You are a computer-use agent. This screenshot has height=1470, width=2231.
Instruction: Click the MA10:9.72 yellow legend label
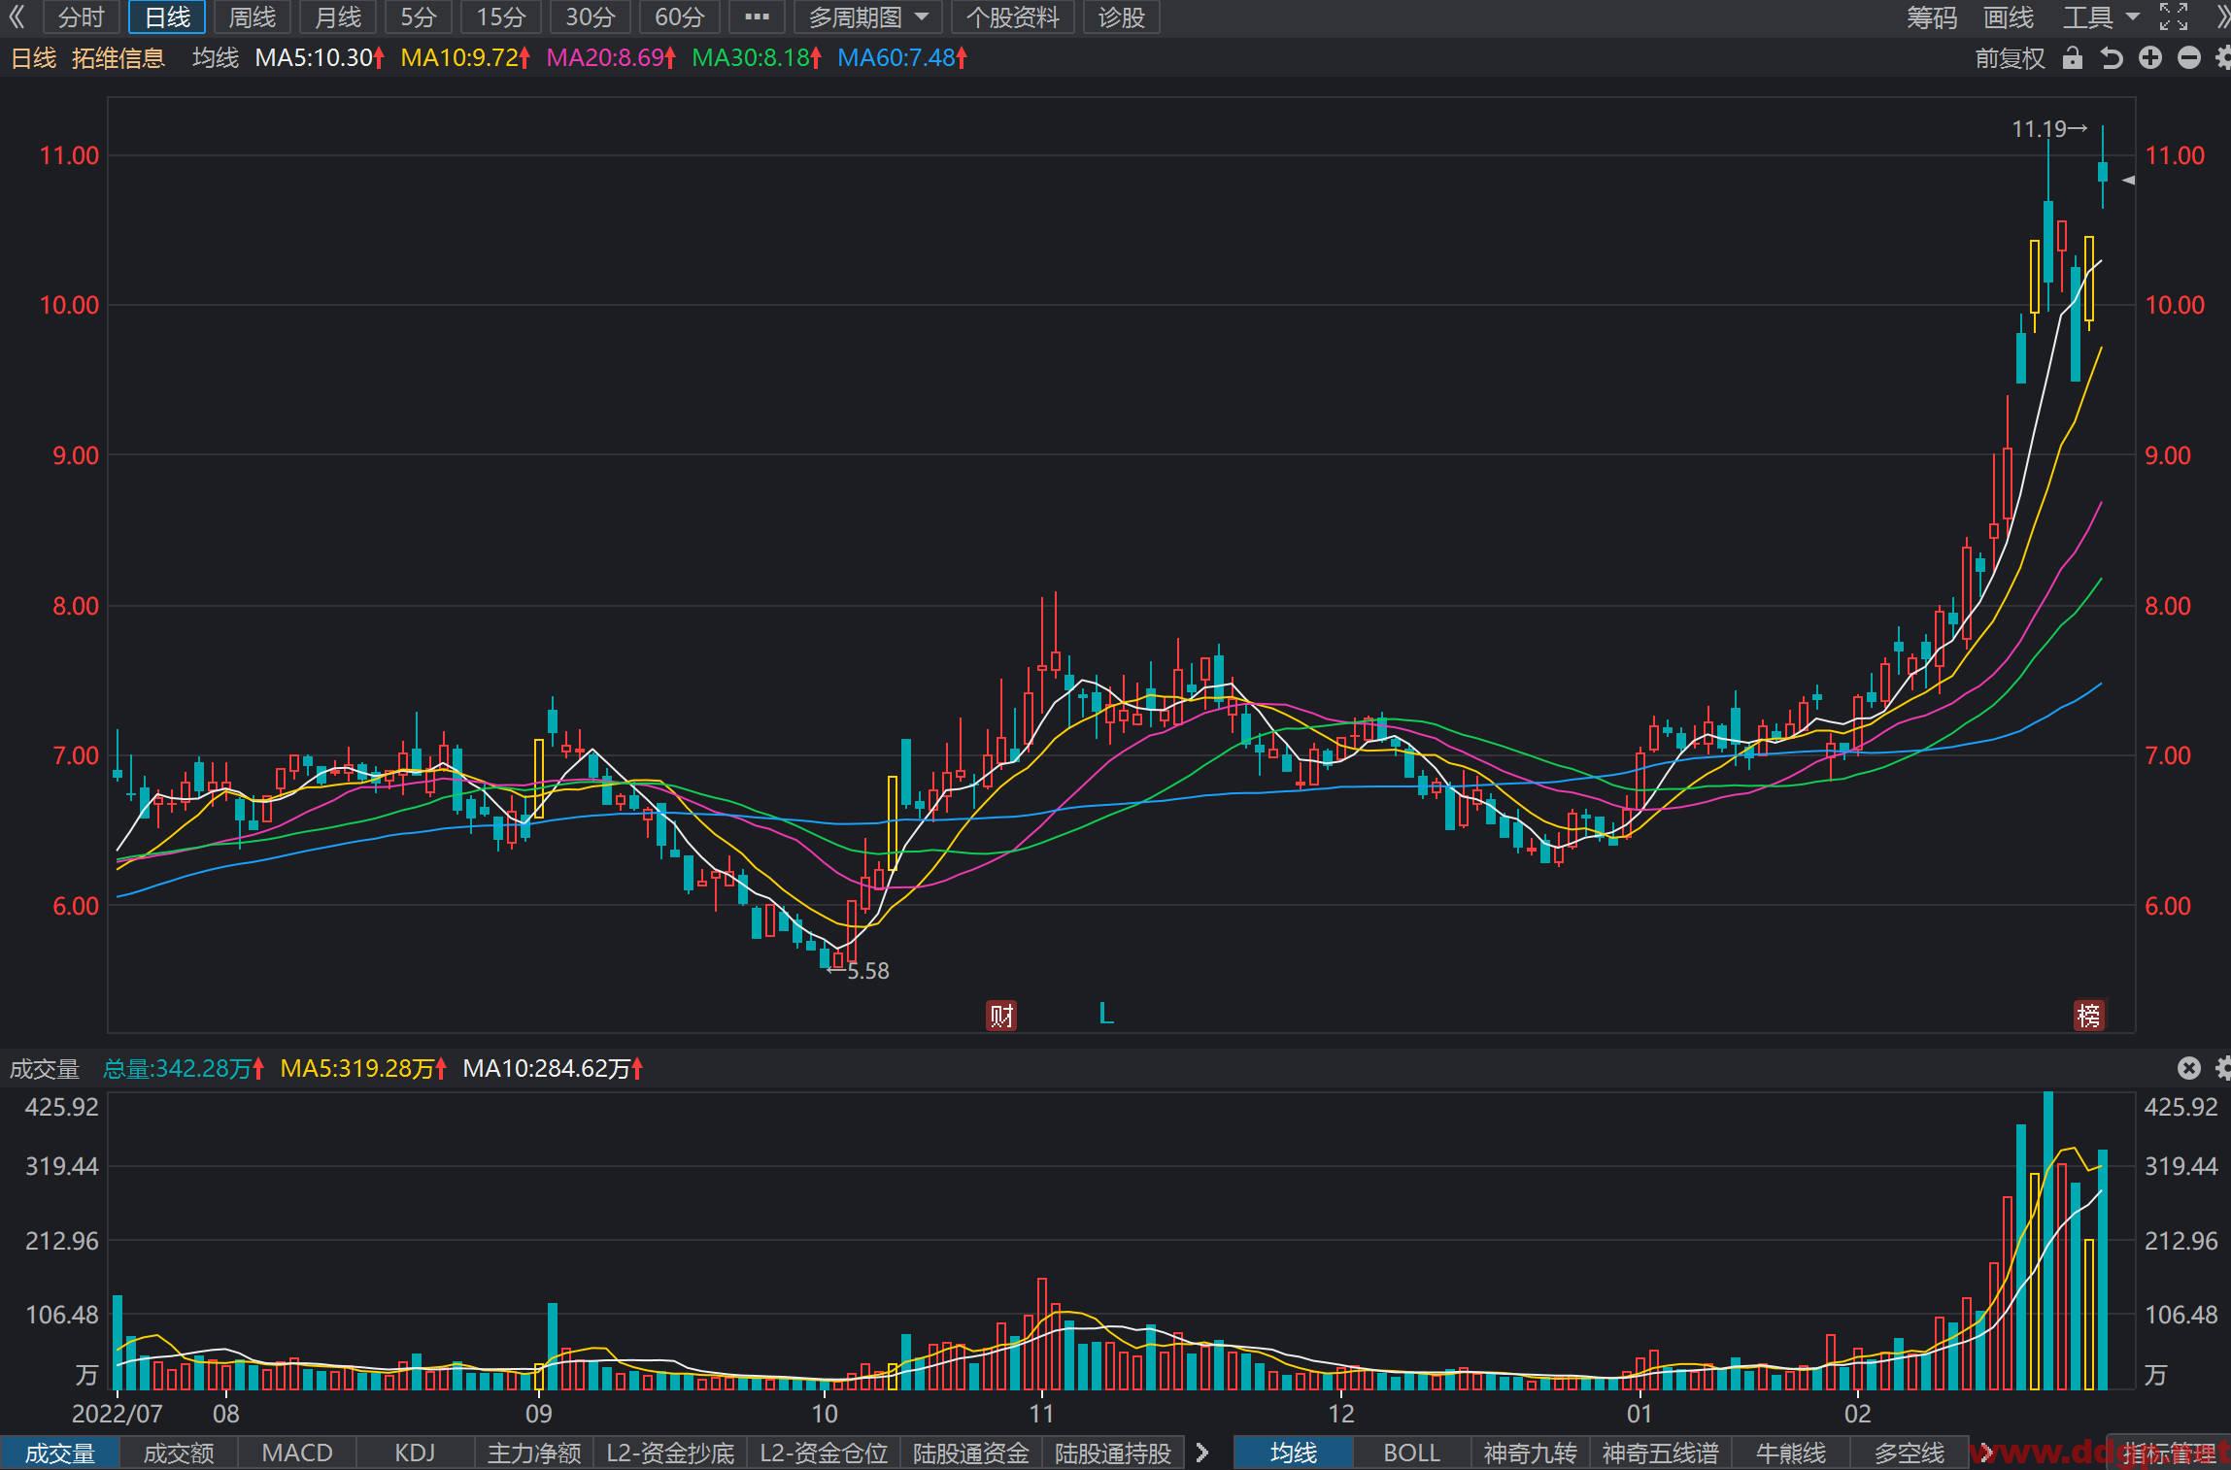pos(465,58)
